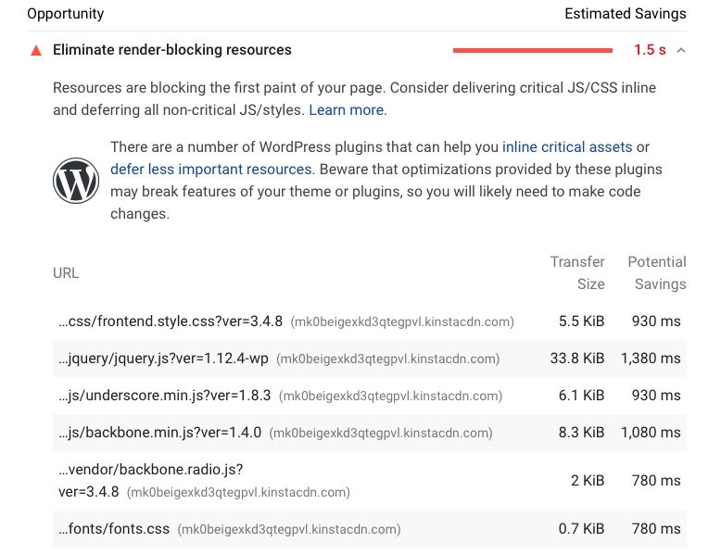Screen dimensions: 721x555
Task: Select the Eliminate render-blocking resources title
Action: [x=172, y=50]
